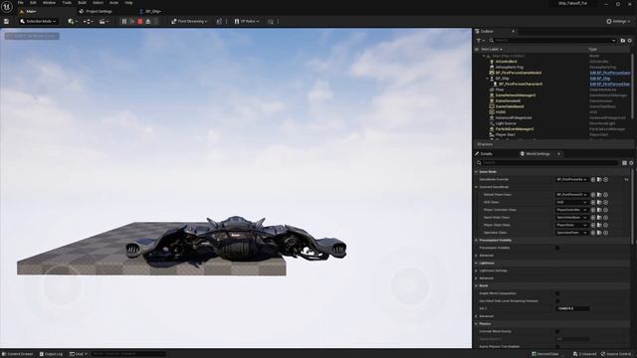637x358 pixels.
Task: Sort the Outliner by Item Label column
Action: (492, 49)
